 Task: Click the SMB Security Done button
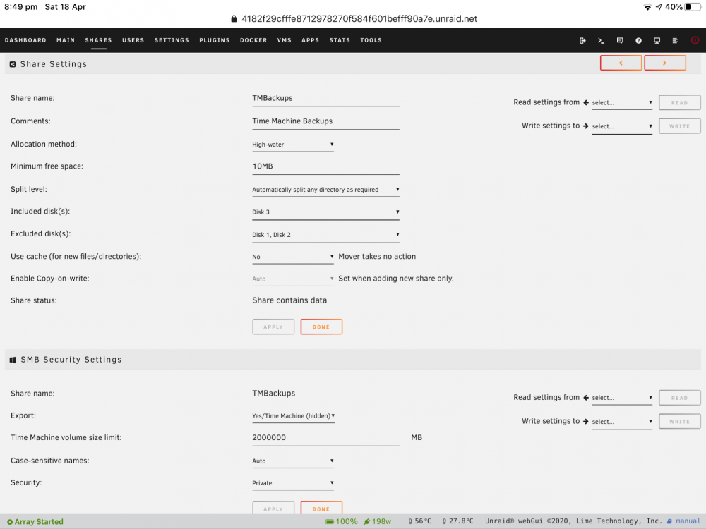point(321,509)
